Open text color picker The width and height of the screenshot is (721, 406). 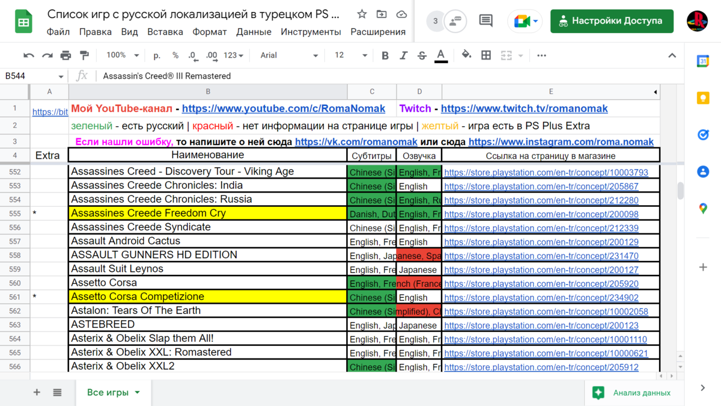point(441,55)
